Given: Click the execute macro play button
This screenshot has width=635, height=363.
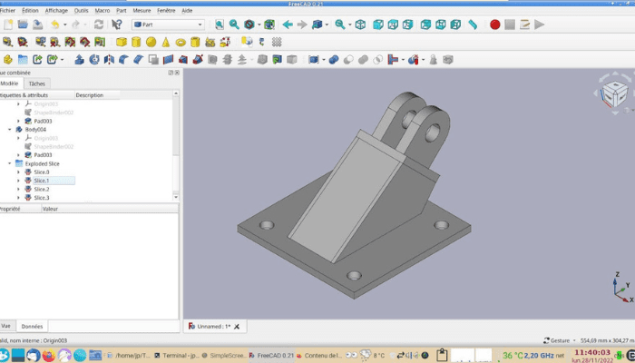Looking at the screenshot, I should 540,25.
